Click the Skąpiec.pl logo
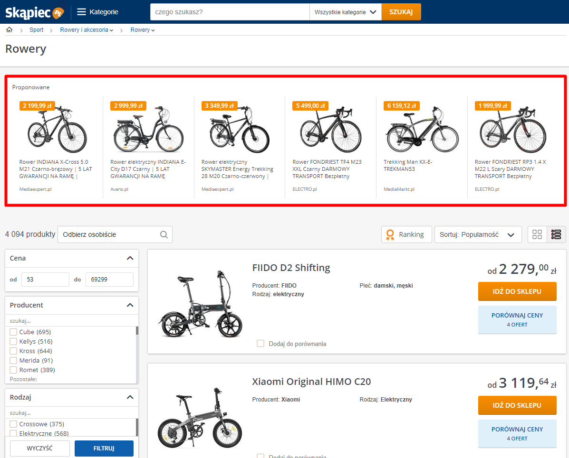The image size is (569, 458). (x=35, y=12)
